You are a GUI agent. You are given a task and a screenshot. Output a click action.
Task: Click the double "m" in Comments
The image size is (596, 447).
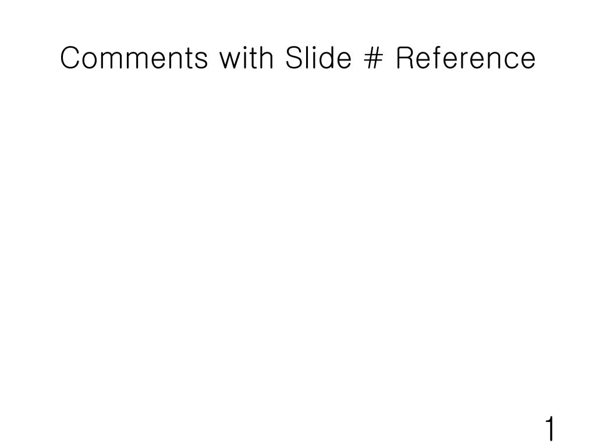tap(127, 61)
